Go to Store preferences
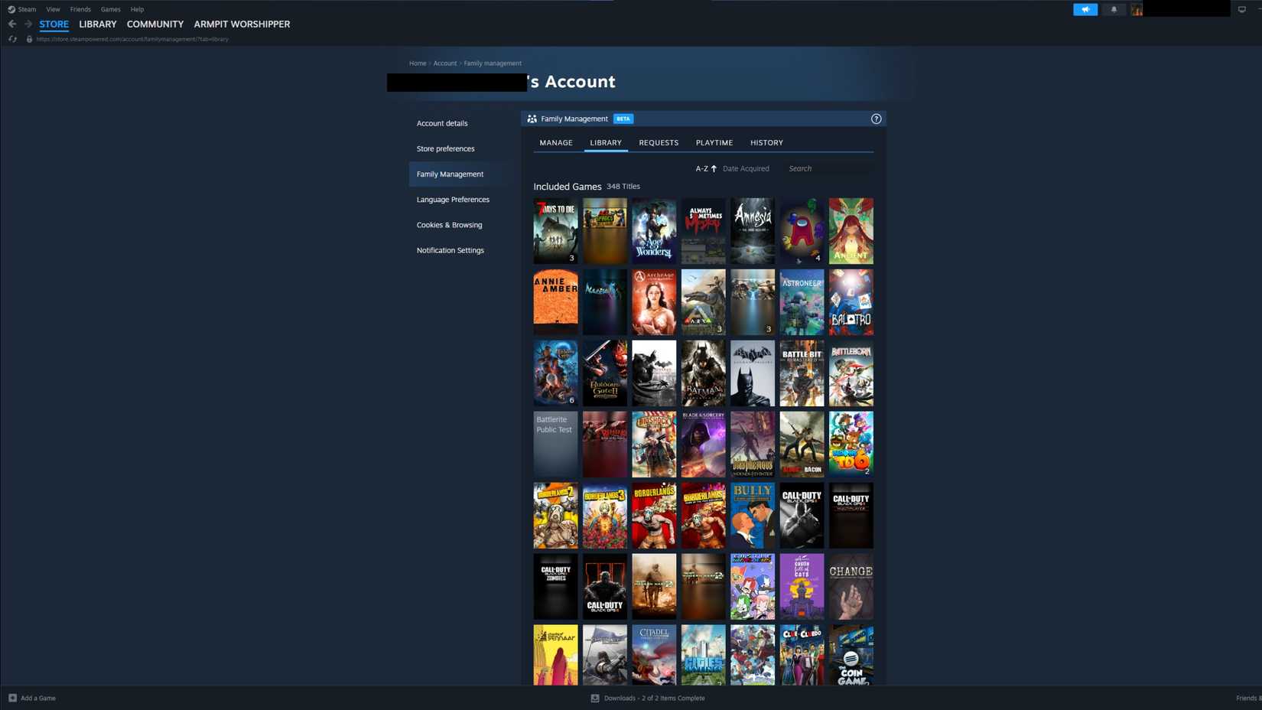This screenshot has height=710, width=1262. click(x=445, y=148)
